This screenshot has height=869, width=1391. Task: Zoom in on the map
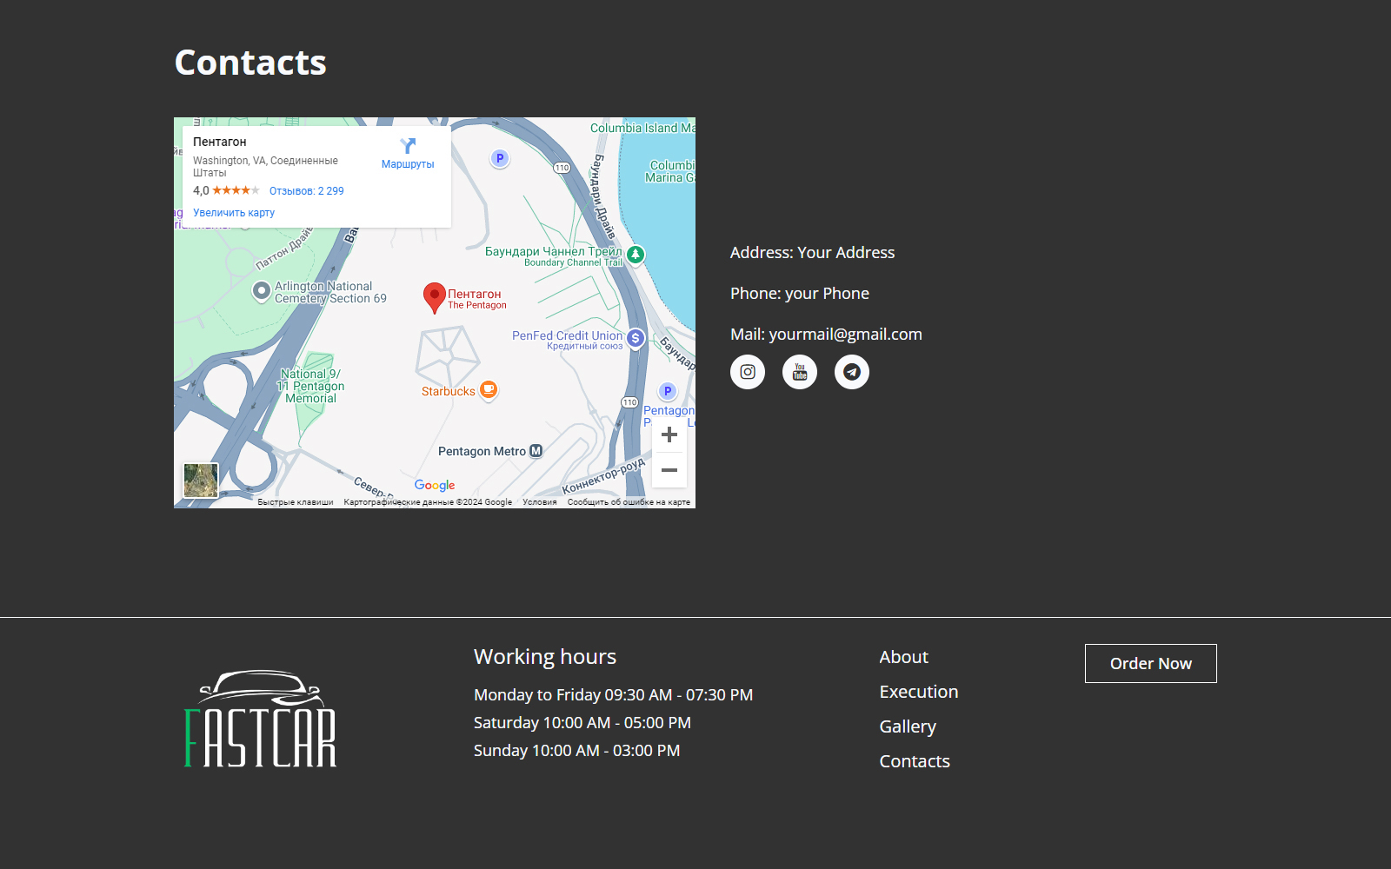pyautogui.click(x=669, y=434)
